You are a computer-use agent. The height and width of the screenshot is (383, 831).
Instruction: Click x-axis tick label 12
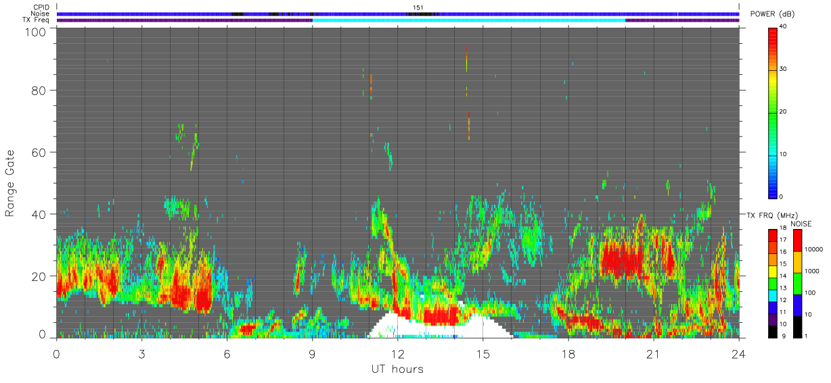[397, 354]
